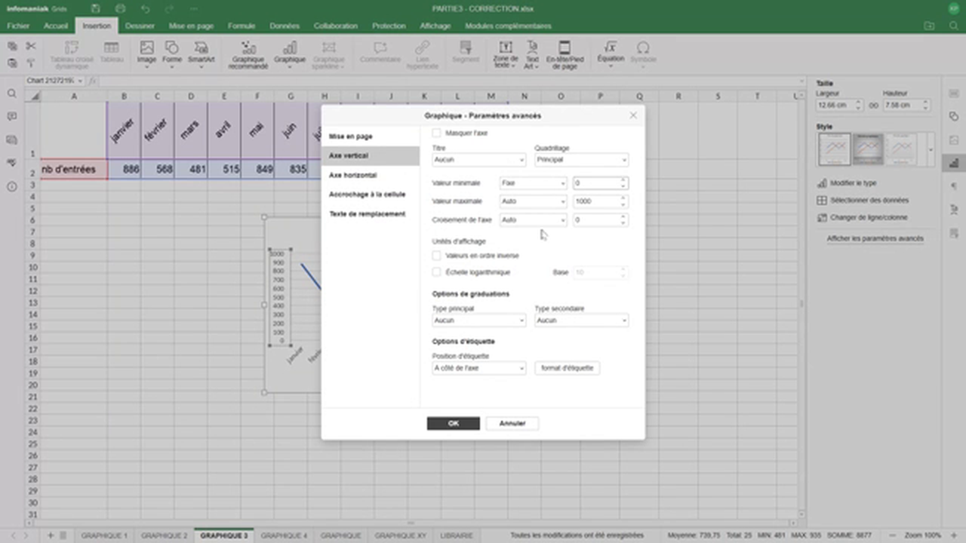This screenshot has width=966, height=543.
Task: Open the Titre dropdown
Action: 478,160
